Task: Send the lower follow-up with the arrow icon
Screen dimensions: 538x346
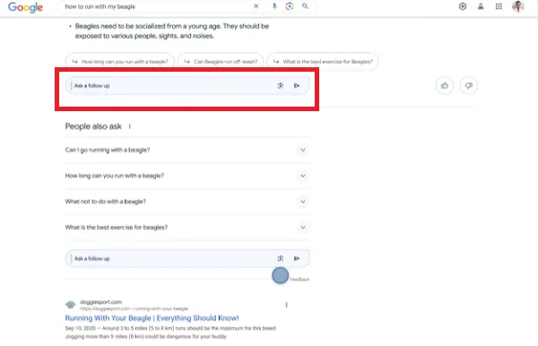Action: pyautogui.click(x=297, y=258)
